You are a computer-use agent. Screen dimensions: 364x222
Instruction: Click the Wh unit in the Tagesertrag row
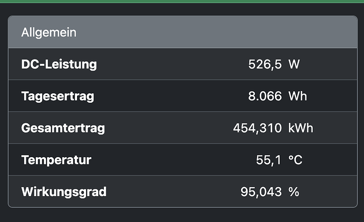pyautogui.click(x=298, y=96)
